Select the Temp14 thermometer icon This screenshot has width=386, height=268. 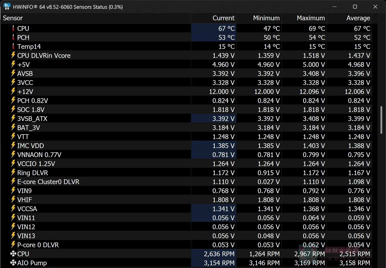13,46
